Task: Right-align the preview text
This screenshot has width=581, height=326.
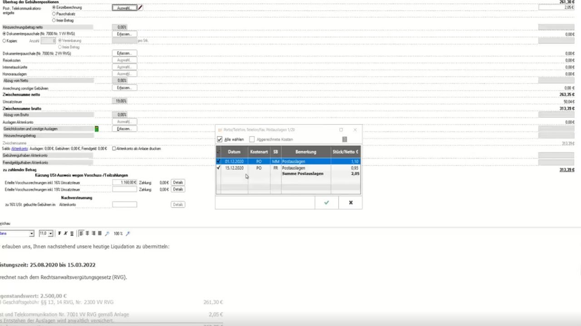Action: (x=94, y=234)
